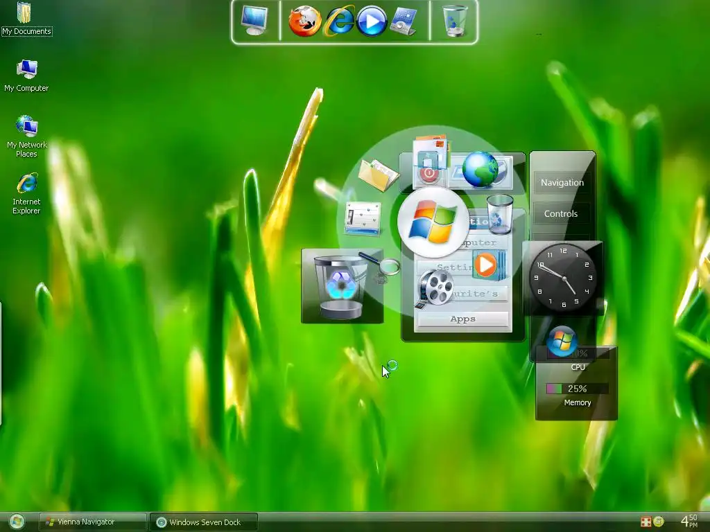The image size is (710, 532).
Task: Launch the orange play media icon in radial menu
Action: (489, 265)
